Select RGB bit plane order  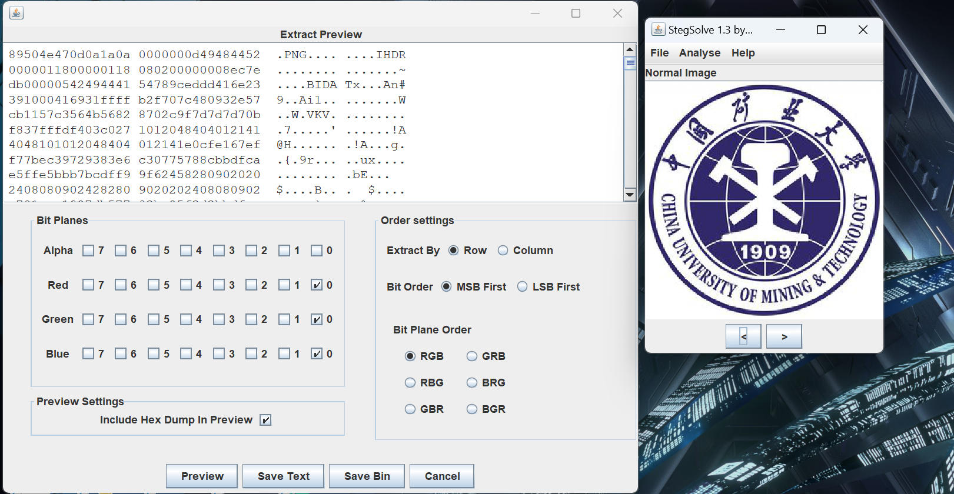(410, 356)
